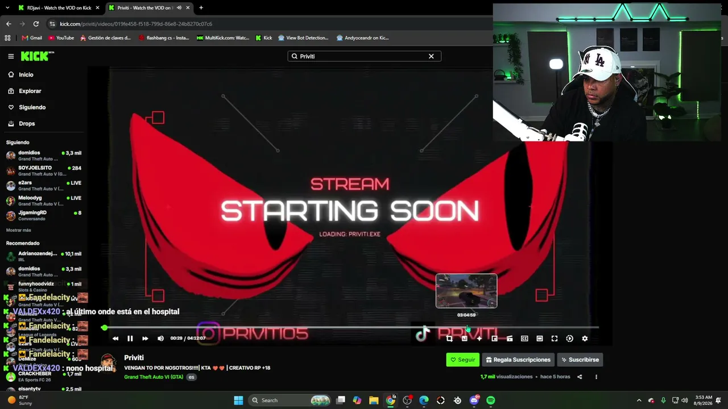The height and width of the screenshot is (409, 728).
Task: Open the video options three-dot menu
Action: [596, 377]
